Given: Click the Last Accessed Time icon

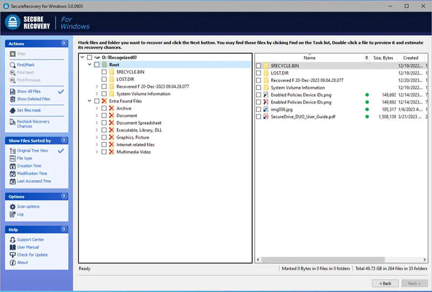Looking at the screenshot, I should click(12, 181).
